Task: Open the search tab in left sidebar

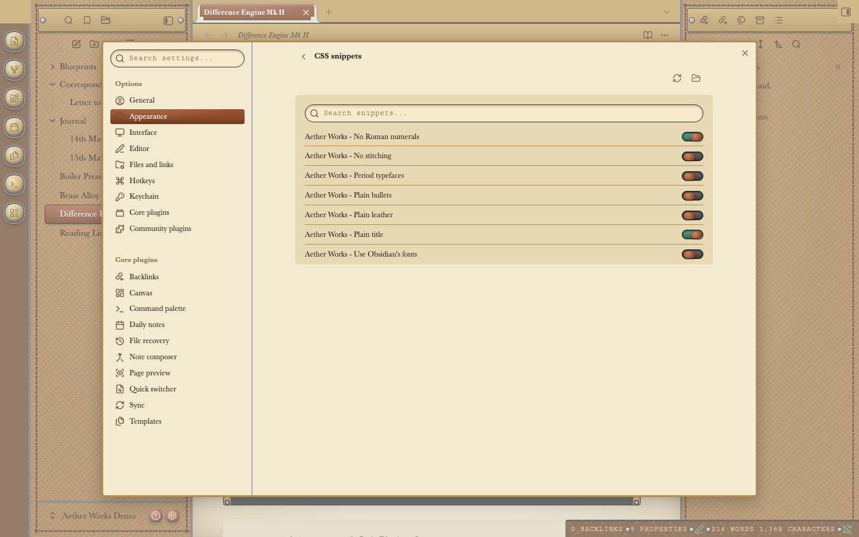Action: click(x=69, y=20)
